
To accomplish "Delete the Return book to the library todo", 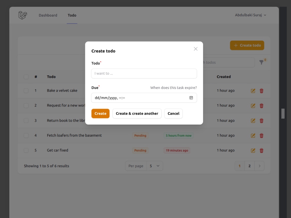I will coord(262,121).
